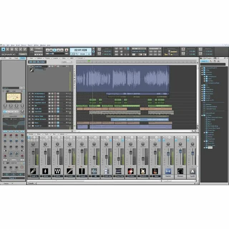Click the Lead vox microphone track icon
Image resolution: width=229 pixels, height=229 pixels.
pos(32,70)
